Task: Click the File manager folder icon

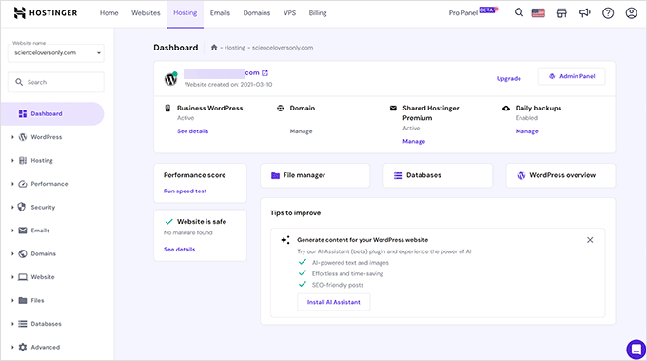Action: coord(275,175)
